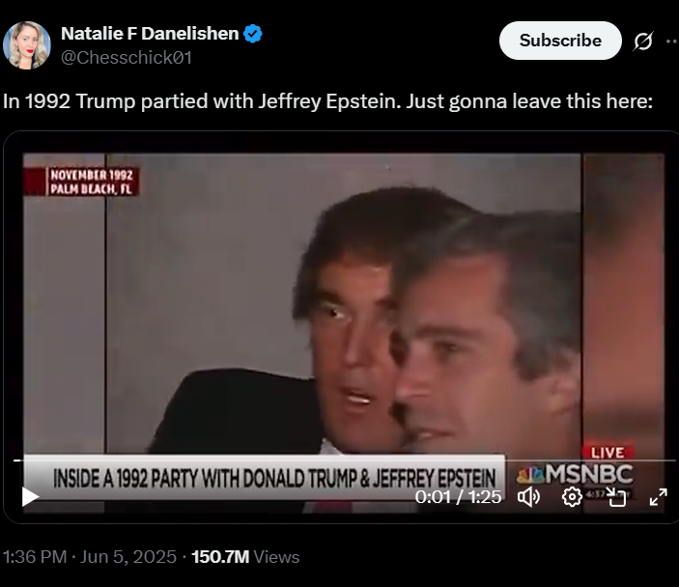Enable picture-in-picture mode for the video
The width and height of the screenshot is (679, 587).
(616, 497)
